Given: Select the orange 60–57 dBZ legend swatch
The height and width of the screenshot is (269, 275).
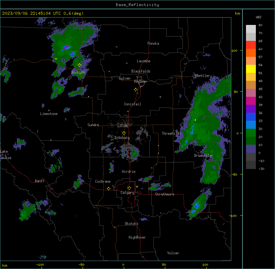Looking at the screenshot, I should 251,53.
